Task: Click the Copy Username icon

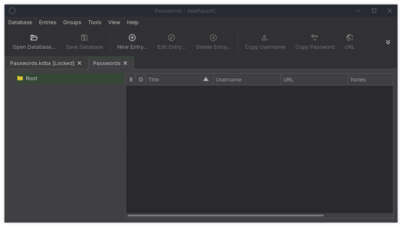Action: tap(265, 38)
